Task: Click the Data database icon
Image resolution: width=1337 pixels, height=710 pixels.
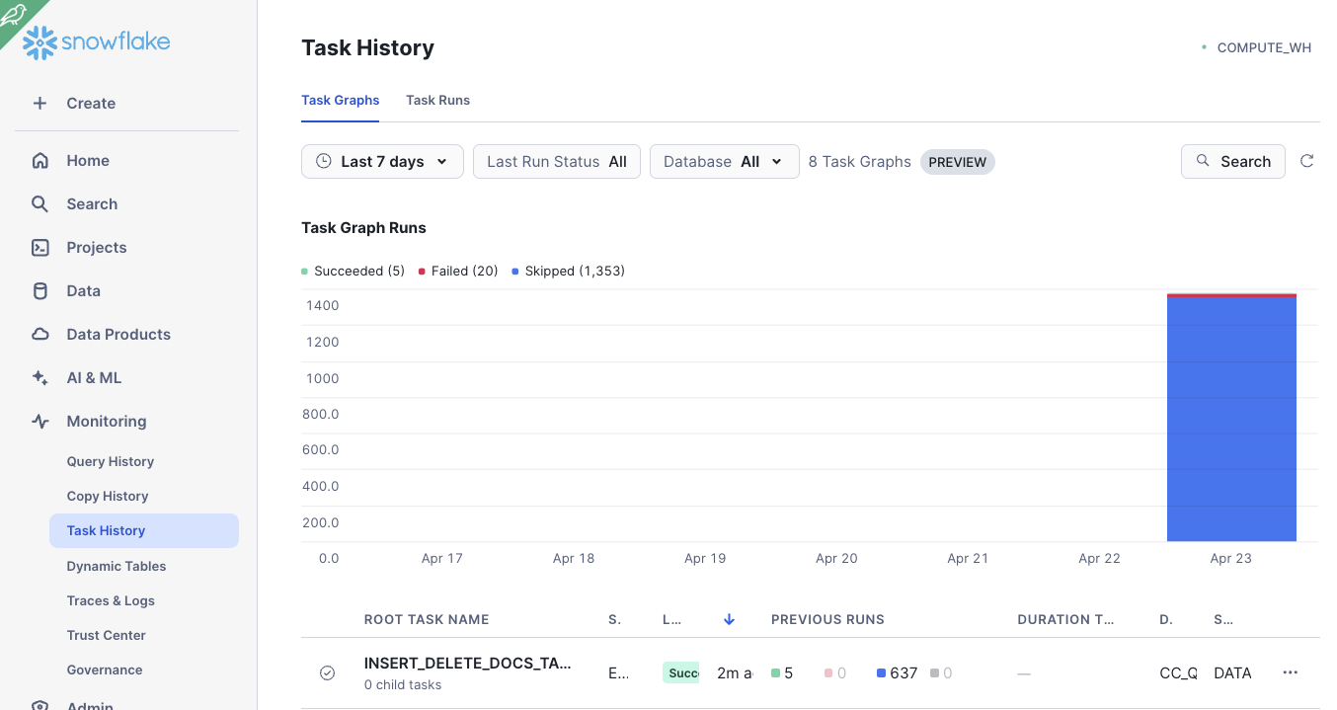Action: (39, 290)
